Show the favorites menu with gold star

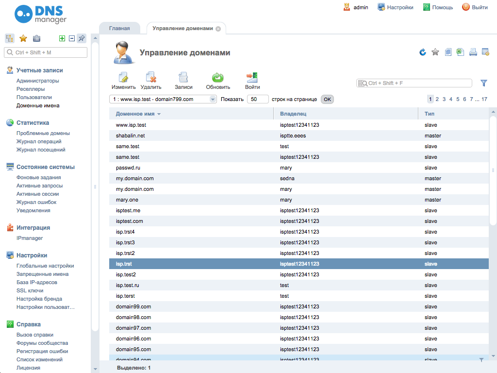pyautogui.click(x=23, y=38)
